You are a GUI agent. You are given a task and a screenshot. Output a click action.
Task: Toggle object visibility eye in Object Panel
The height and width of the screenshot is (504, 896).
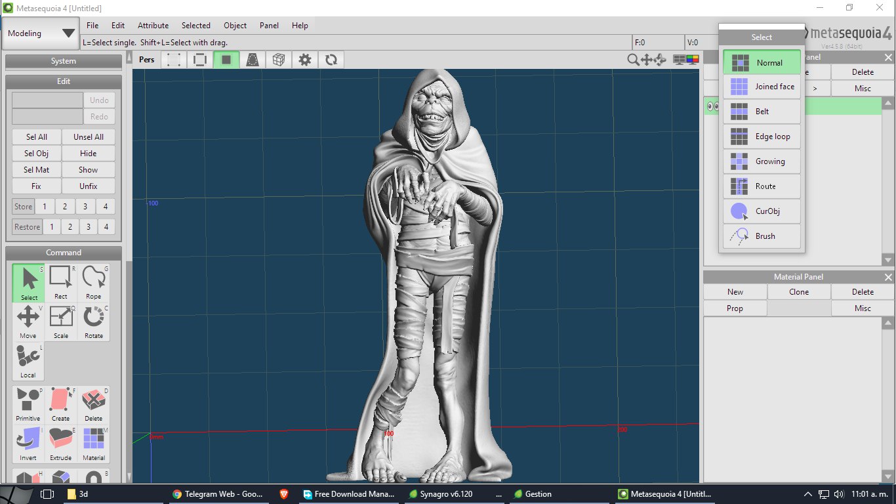coord(712,106)
